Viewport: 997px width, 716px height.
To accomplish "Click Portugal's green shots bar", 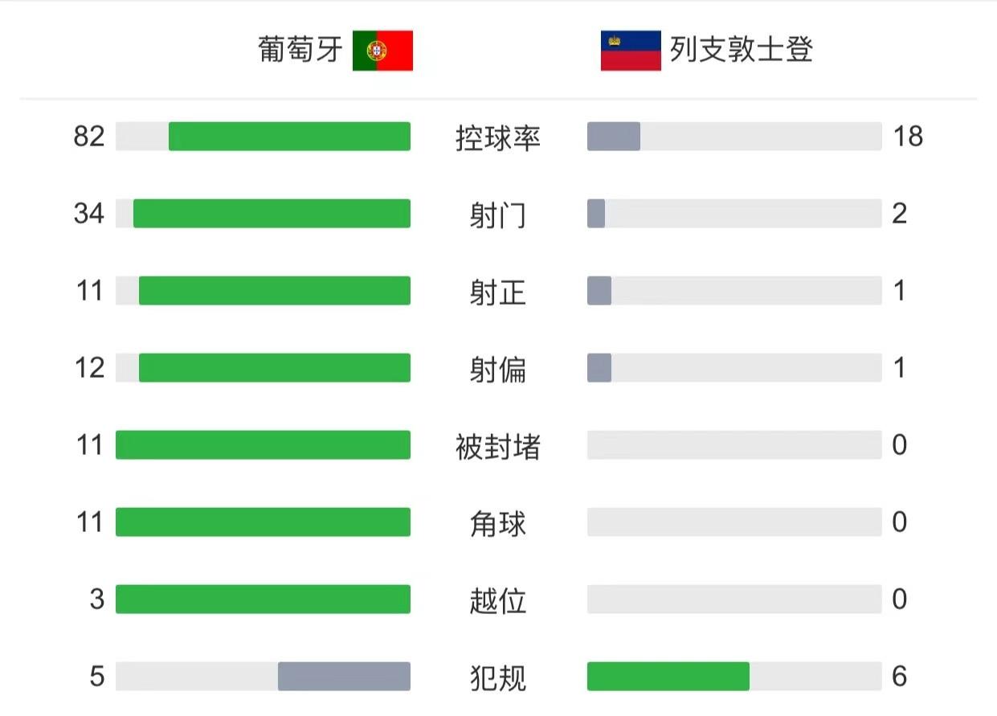I will tap(272, 214).
